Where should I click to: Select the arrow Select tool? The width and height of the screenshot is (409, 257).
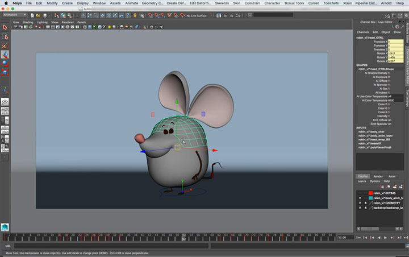pyautogui.click(x=5, y=27)
